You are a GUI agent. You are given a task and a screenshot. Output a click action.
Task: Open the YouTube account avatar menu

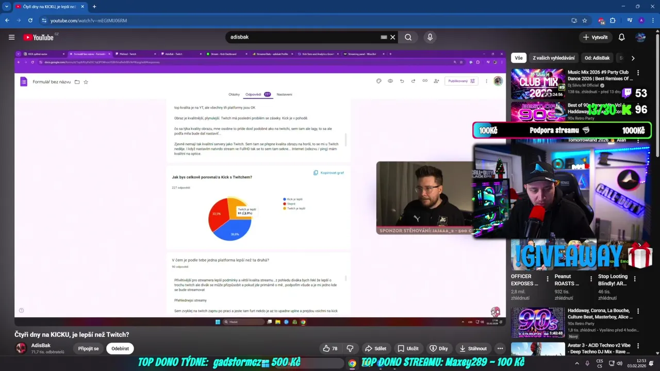[x=641, y=37]
